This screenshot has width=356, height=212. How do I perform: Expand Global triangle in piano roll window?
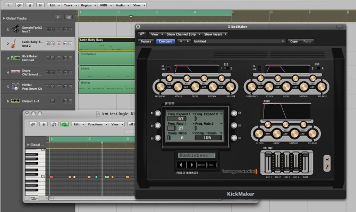point(28,145)
